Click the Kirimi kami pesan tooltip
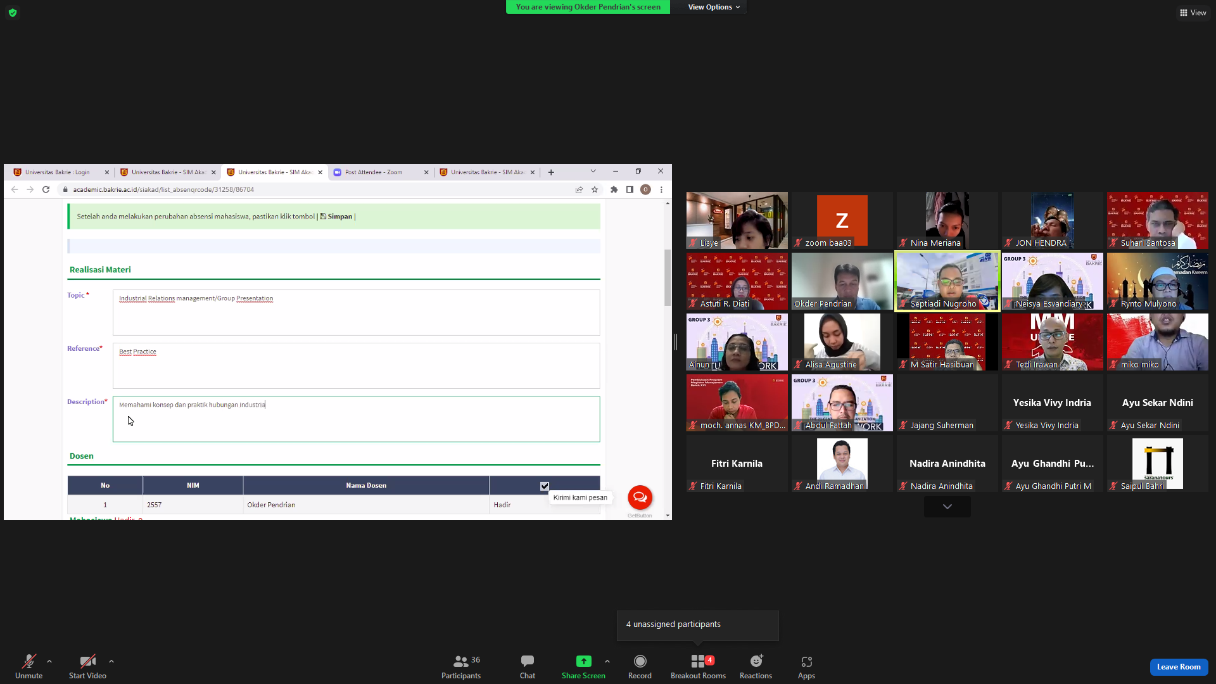 (580, 498)
